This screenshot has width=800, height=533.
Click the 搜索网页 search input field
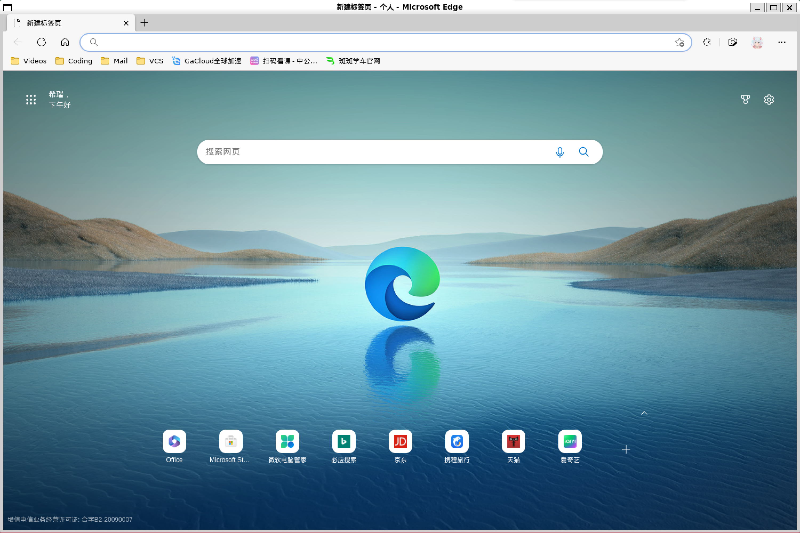pos(374,152)
